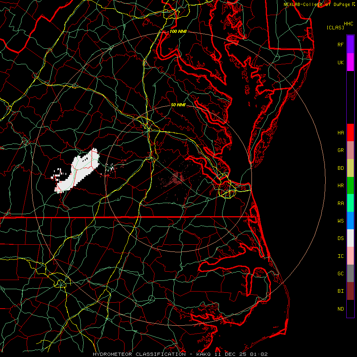Click the DS white legend swatch
Viewport: 357px width, 357px height.
(x=350, y=238)
